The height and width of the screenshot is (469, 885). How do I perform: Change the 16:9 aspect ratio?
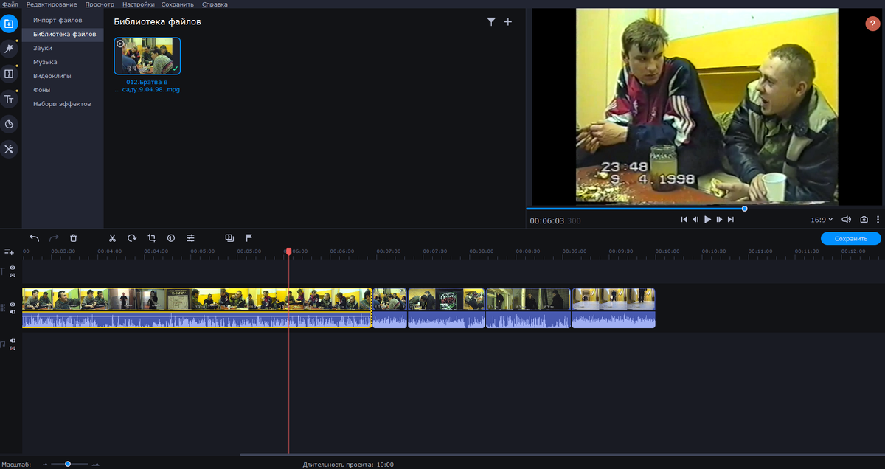(822, 220)
